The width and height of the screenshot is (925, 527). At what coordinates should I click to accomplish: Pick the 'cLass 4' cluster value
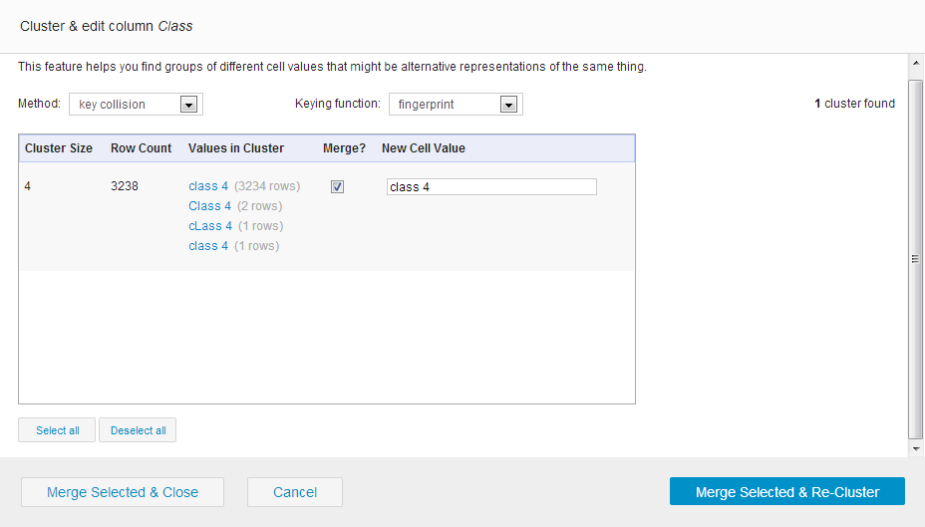pyautogui.click(x=210, y=226)
